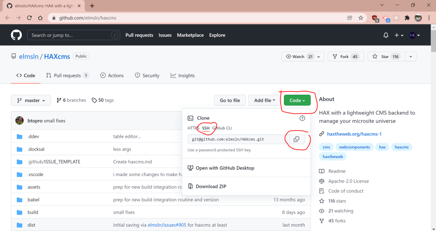The height and width of the screenshot is (231, 436).
Task: Open the dist folder
Action: coord(31,225)
